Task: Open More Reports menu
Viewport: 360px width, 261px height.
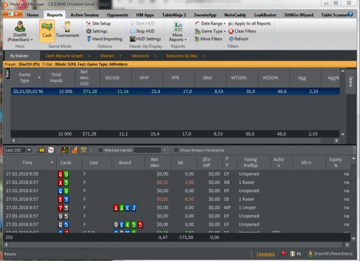Action: [x=178, y=31]
